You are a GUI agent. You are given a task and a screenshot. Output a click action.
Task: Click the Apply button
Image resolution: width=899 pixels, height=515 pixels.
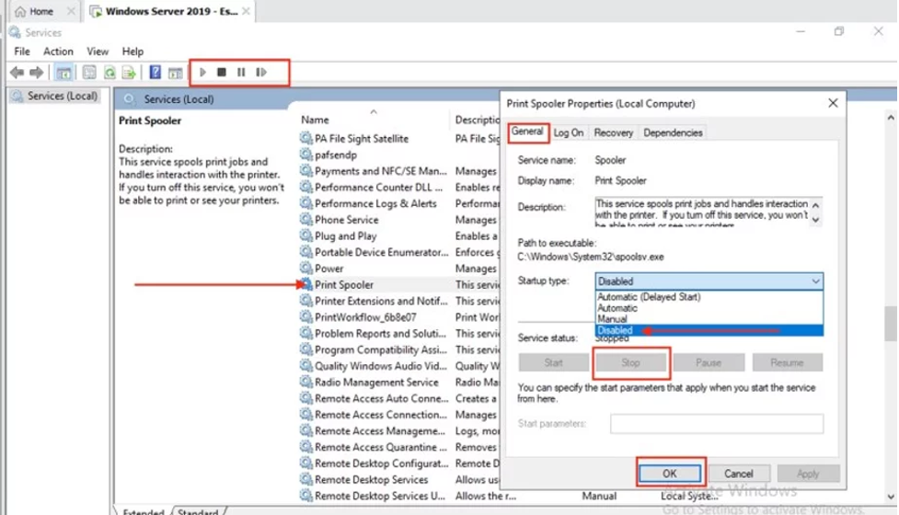click(808, 474)
